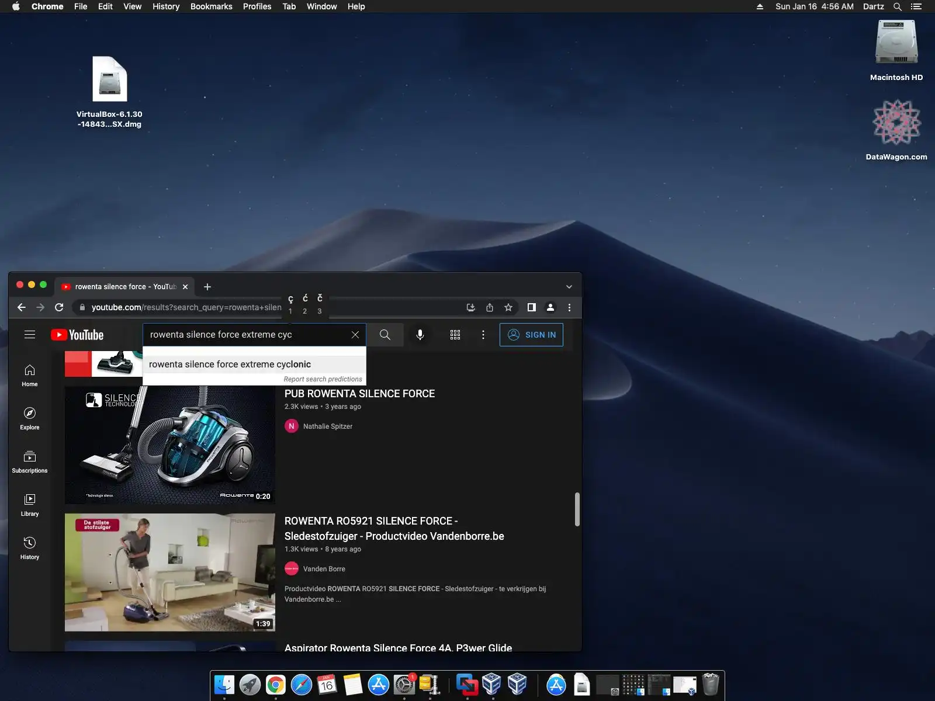Open the YouTube apps grid
Screen dimensions: 935x701
click(x=455, y=335)
